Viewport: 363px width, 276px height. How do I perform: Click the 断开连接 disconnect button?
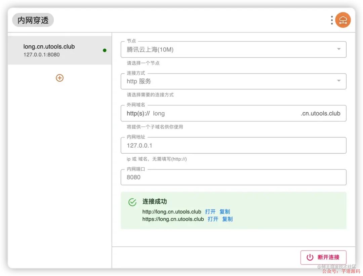pos(323,257)
